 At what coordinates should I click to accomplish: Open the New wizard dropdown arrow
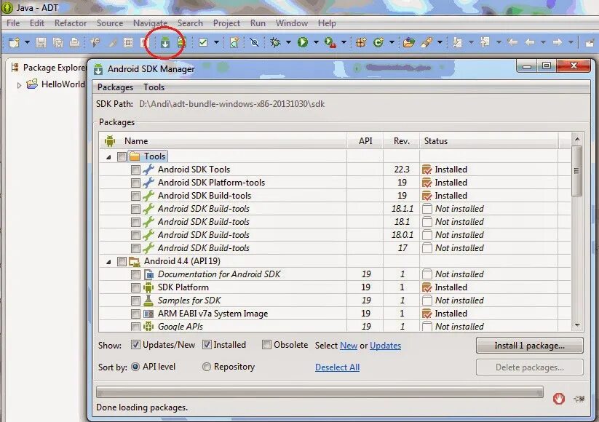pos(27,42)
